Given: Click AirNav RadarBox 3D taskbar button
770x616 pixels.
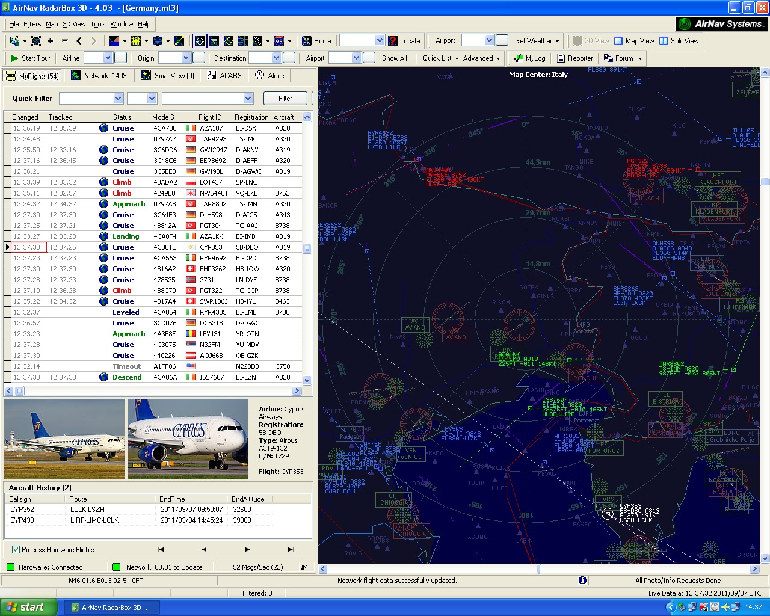Looking at the screenshot, I should click(x=112, y=608).
